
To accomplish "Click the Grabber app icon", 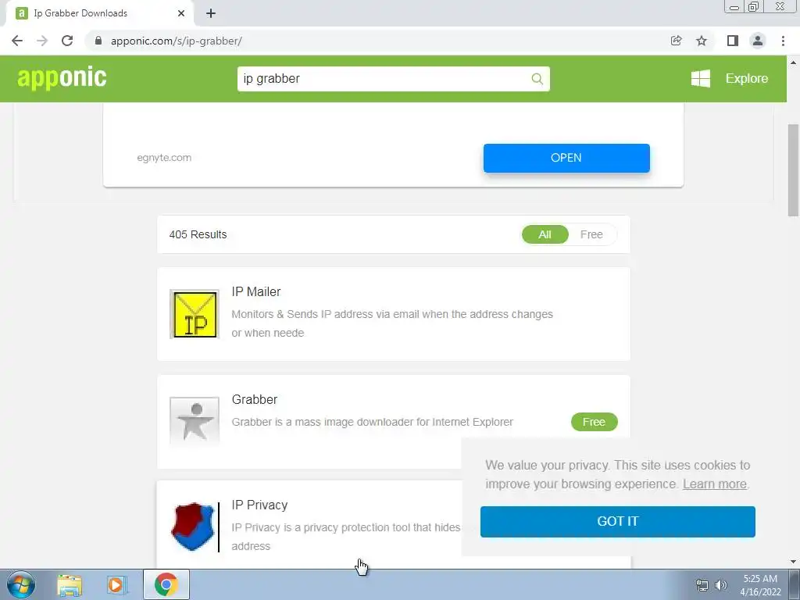I will pos(195,421).
